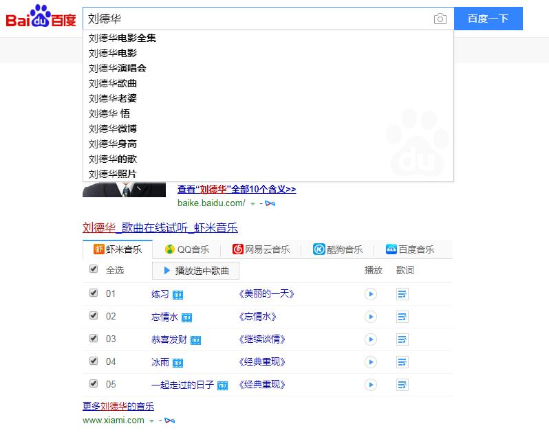Click the icon after www.xiami.com URL
This screenshot has width=549, height=437.
coord(169,421)
